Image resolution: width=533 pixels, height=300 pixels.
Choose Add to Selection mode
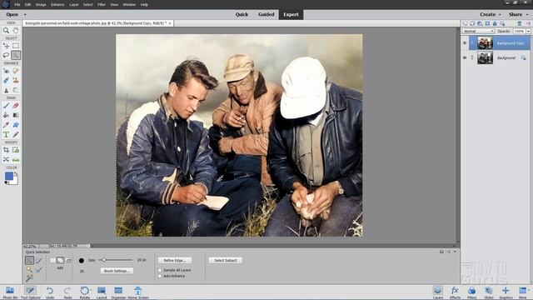click(60, 260)
